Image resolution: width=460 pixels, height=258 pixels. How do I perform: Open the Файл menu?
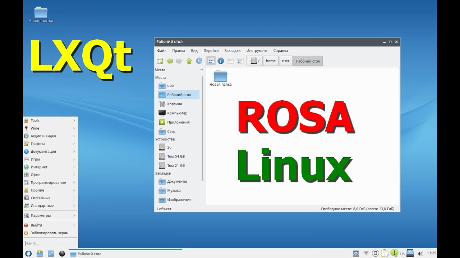click(x=162, y=51)
